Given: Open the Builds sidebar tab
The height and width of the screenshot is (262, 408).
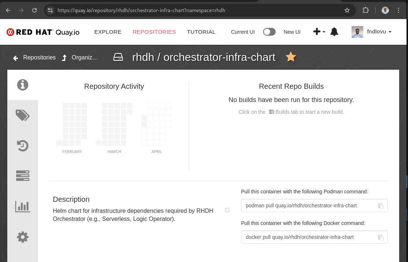Looking at the screenshot, I should [x=23, y=176].
